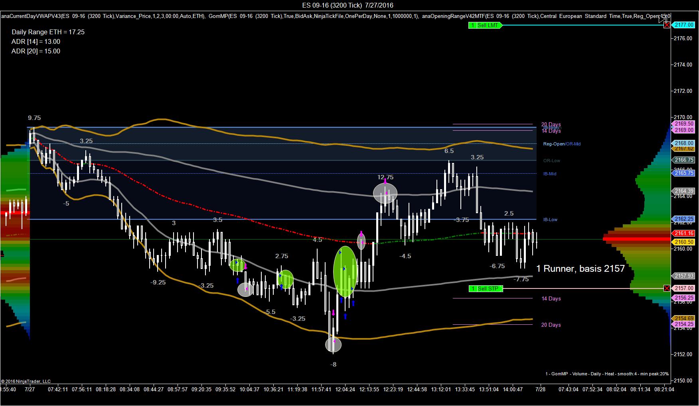Click the IB-Low level label

(x=550, y=220)
